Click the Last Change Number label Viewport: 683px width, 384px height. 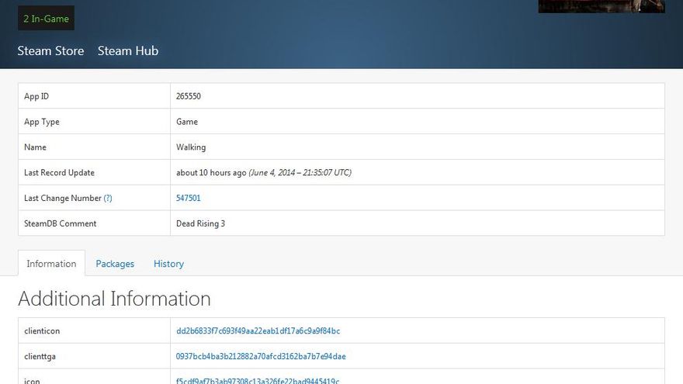(x=63, y=199)
